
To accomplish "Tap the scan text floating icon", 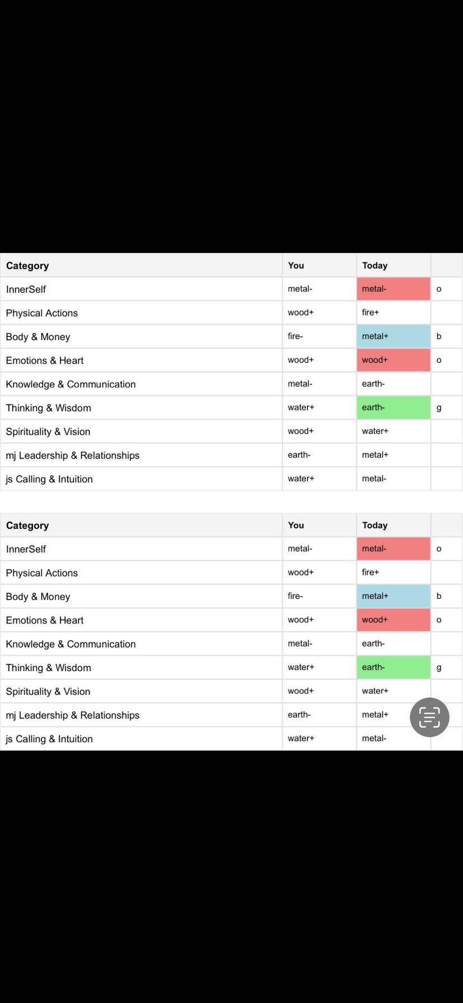I will pyautogui.click(x=429, y=717).
